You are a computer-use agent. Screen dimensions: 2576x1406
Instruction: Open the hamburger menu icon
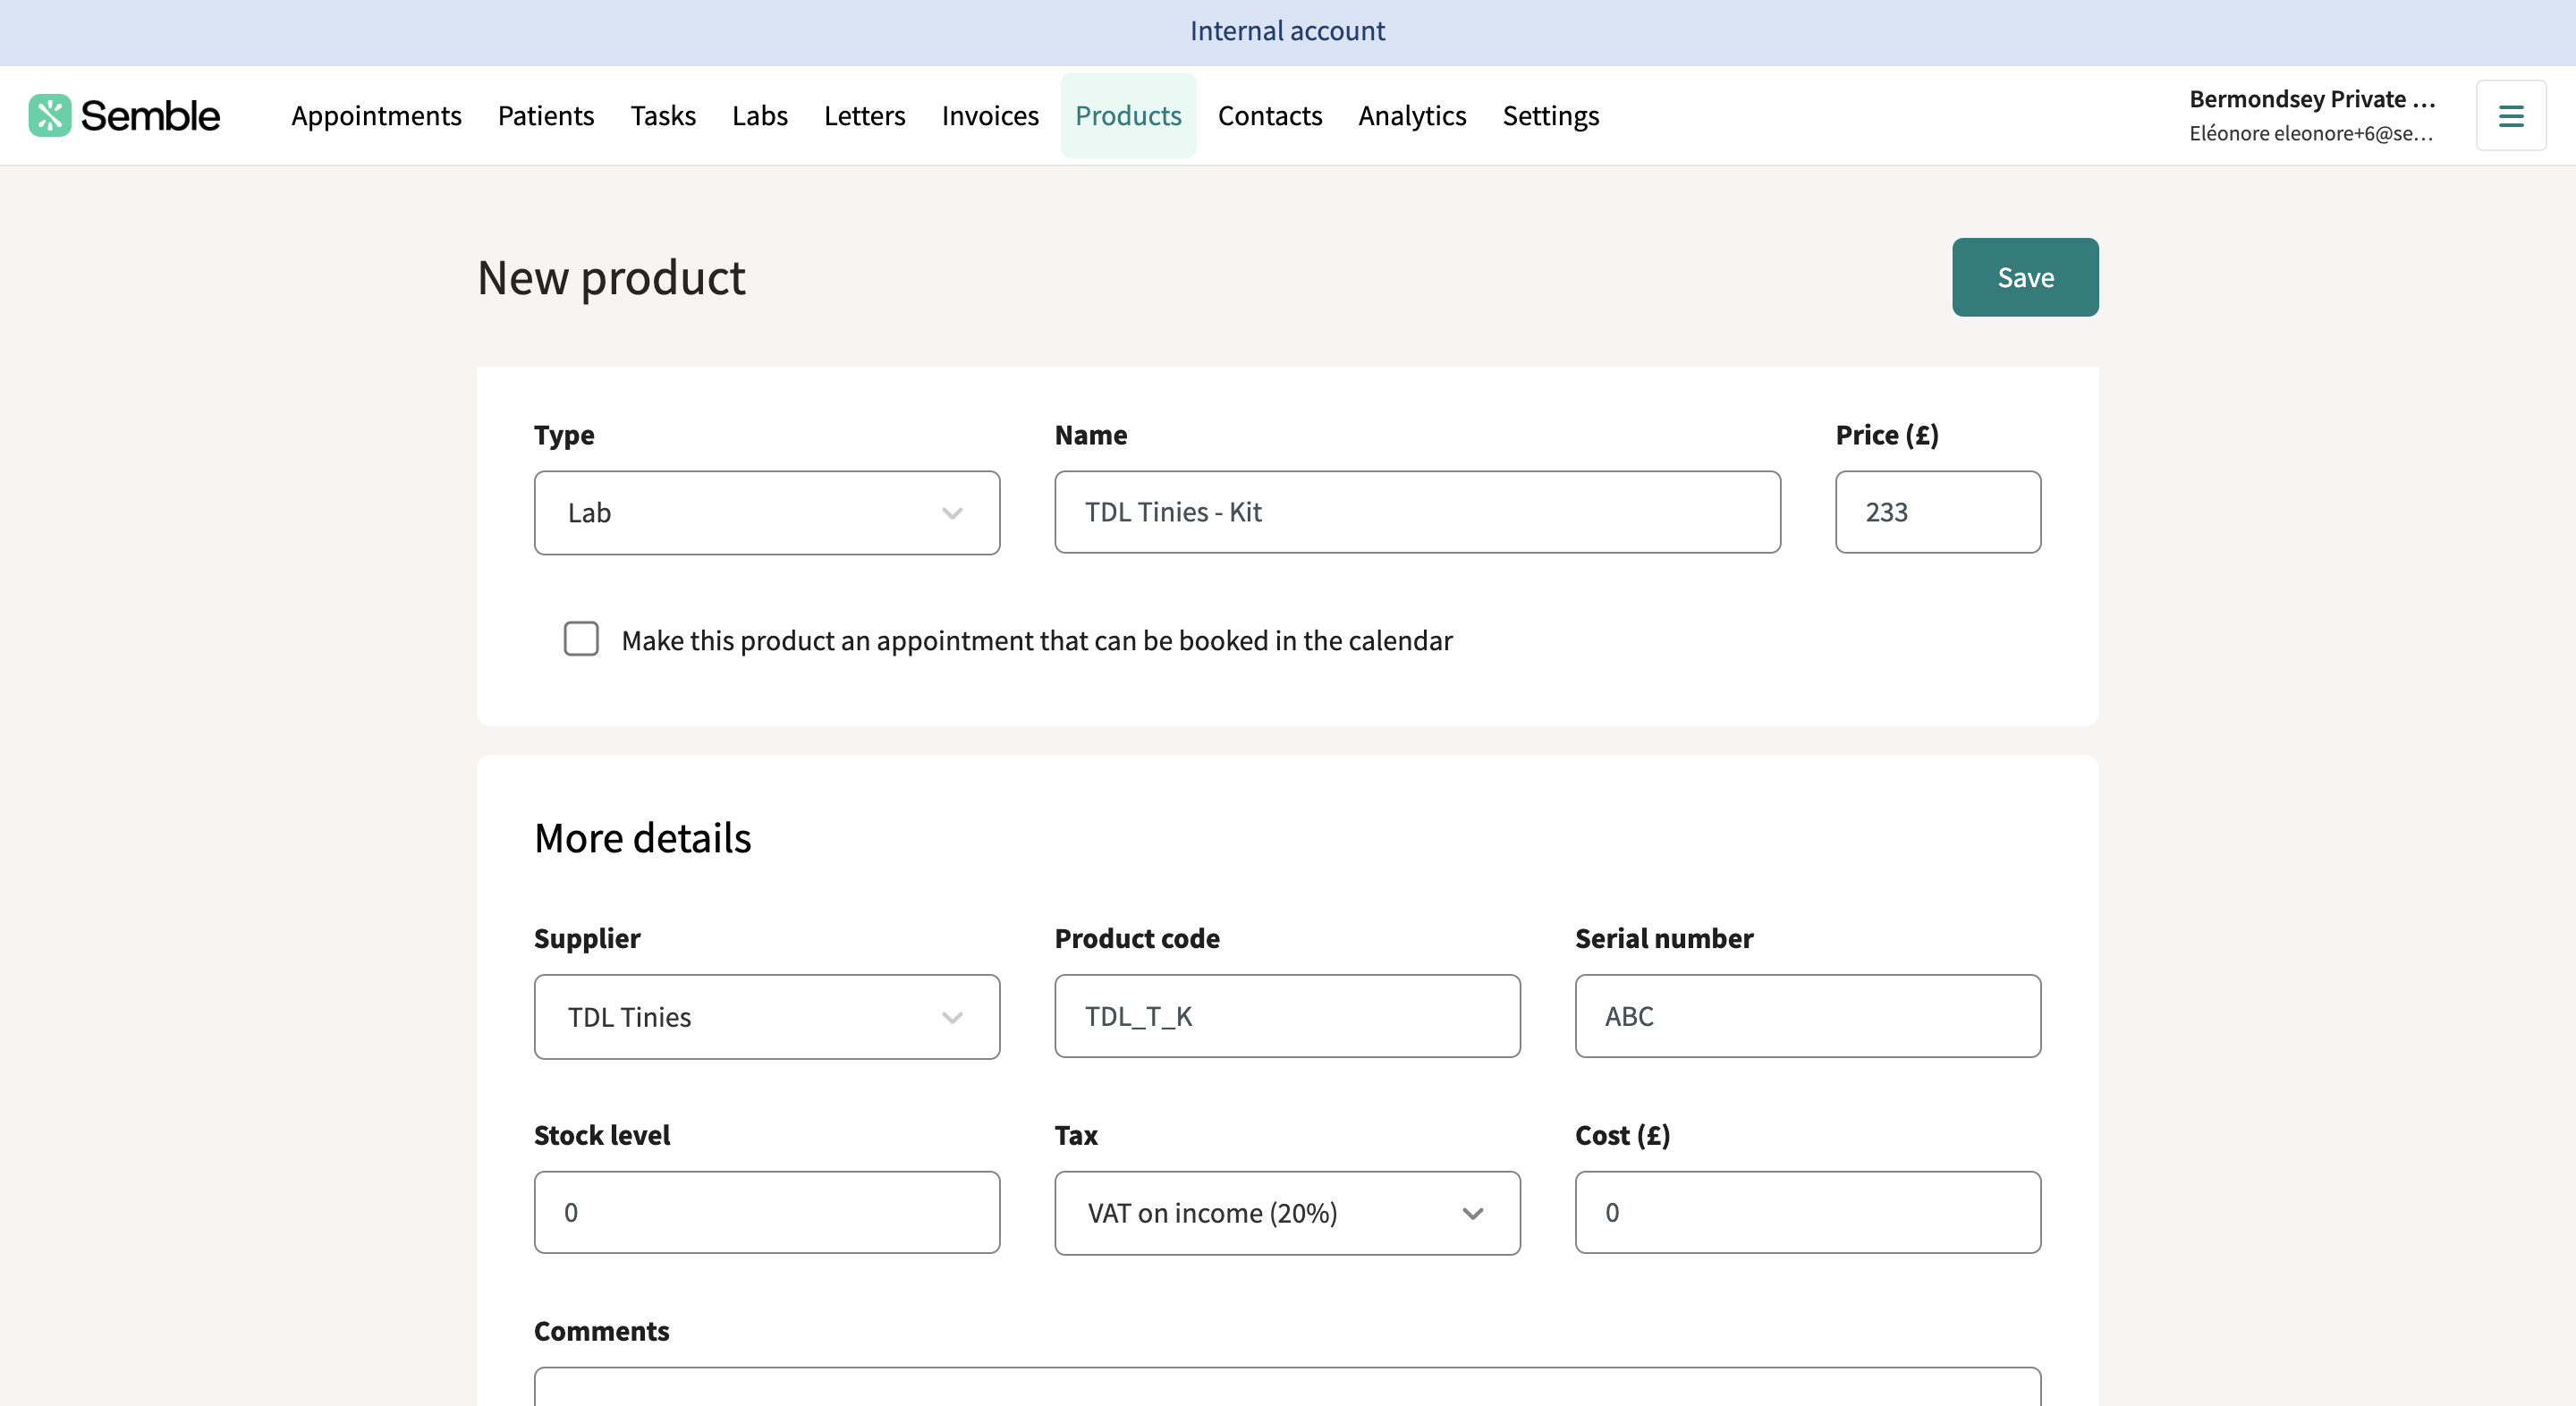pos(2511,116)
